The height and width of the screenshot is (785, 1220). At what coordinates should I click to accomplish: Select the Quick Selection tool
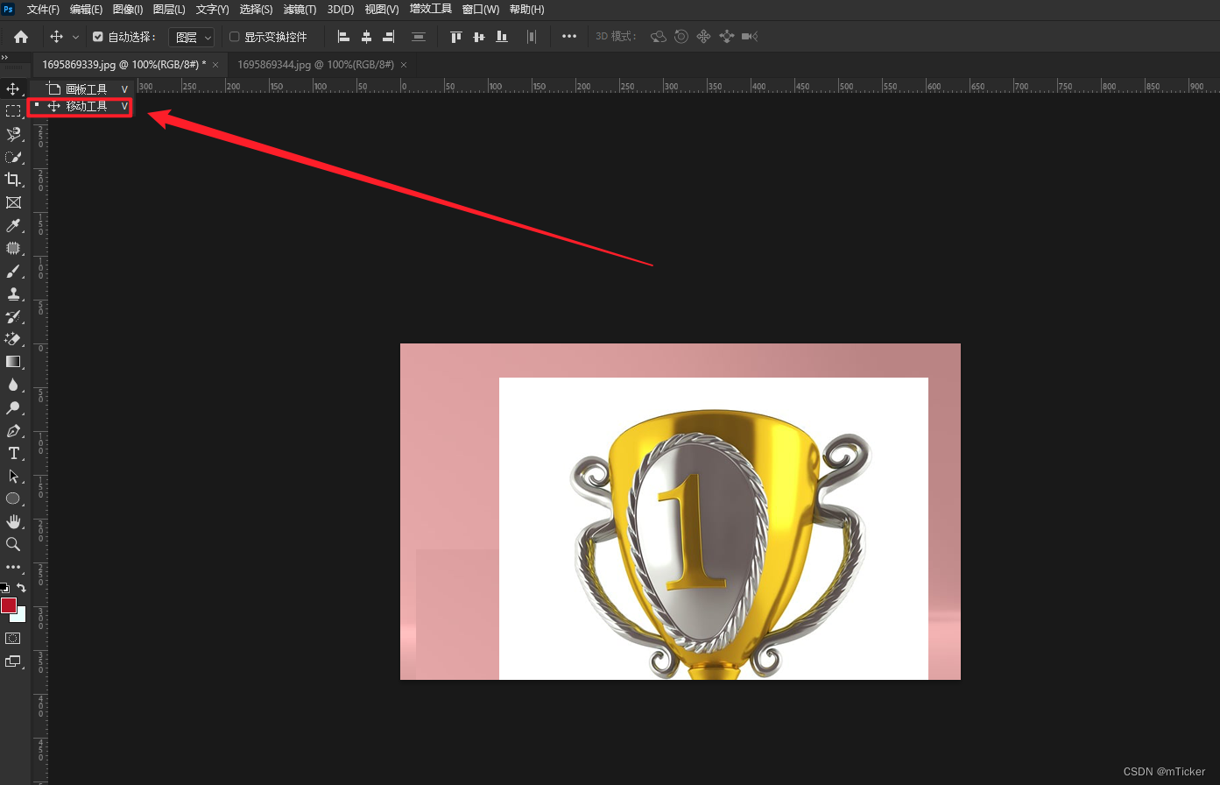point(13,157)
